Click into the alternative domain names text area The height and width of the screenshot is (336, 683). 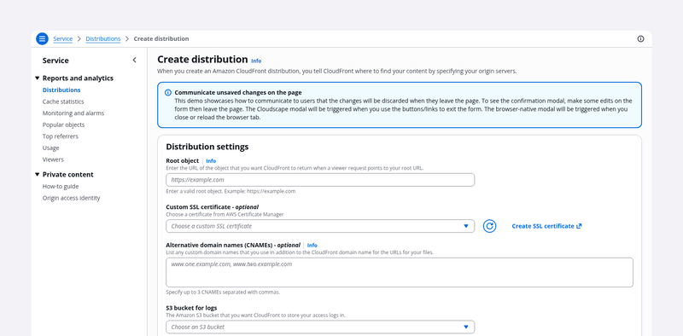point(400,272)
